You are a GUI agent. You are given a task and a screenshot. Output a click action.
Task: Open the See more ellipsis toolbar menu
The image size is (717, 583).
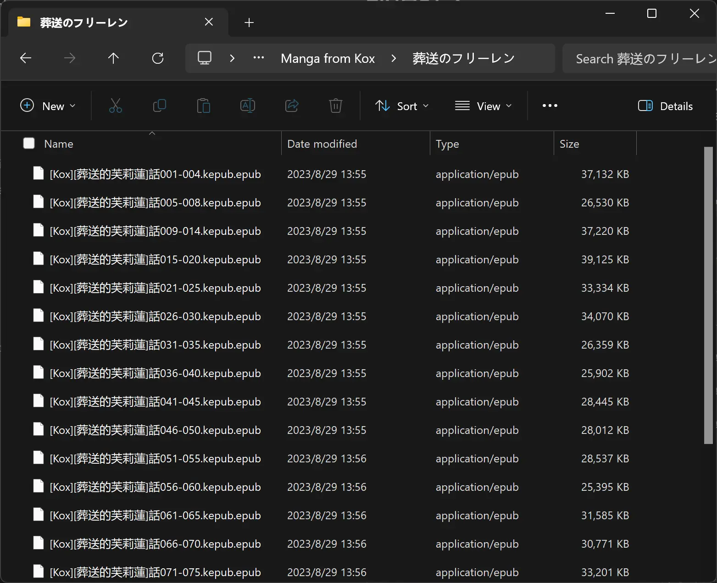[550, 106]
